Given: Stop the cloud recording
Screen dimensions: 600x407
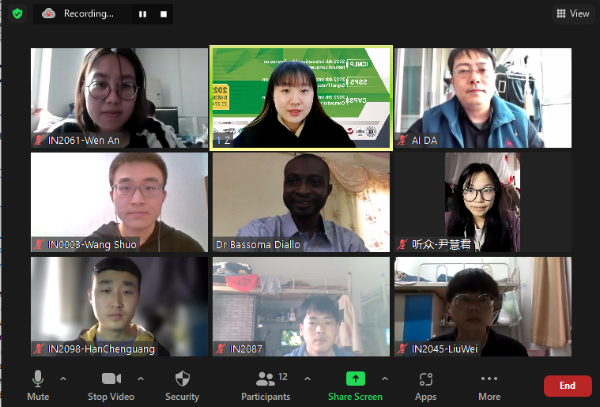Looking at the screenshot, I should [x=164, y=14].
